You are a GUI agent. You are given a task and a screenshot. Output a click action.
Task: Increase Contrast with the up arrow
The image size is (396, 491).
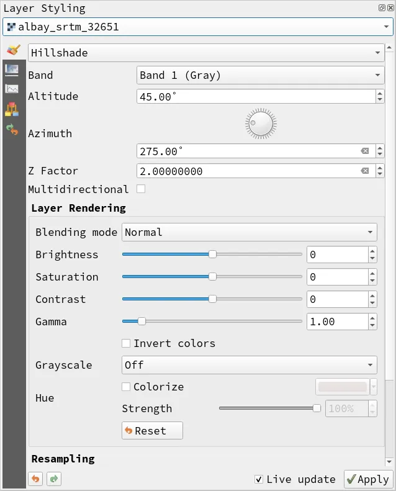point(372,295)
